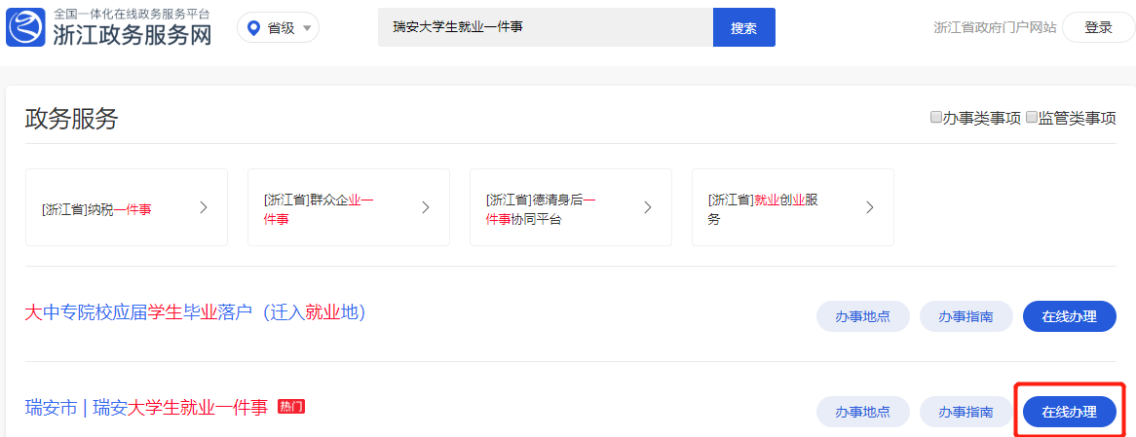Click the arrow on 群众企业一件事 card

point(426,207)
